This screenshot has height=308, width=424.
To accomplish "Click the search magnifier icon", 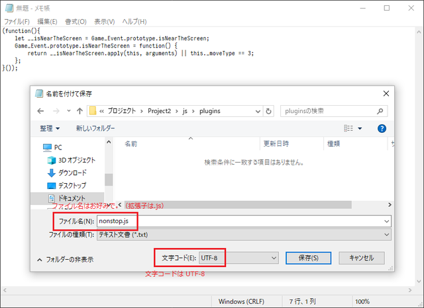I will coord(380,111).
